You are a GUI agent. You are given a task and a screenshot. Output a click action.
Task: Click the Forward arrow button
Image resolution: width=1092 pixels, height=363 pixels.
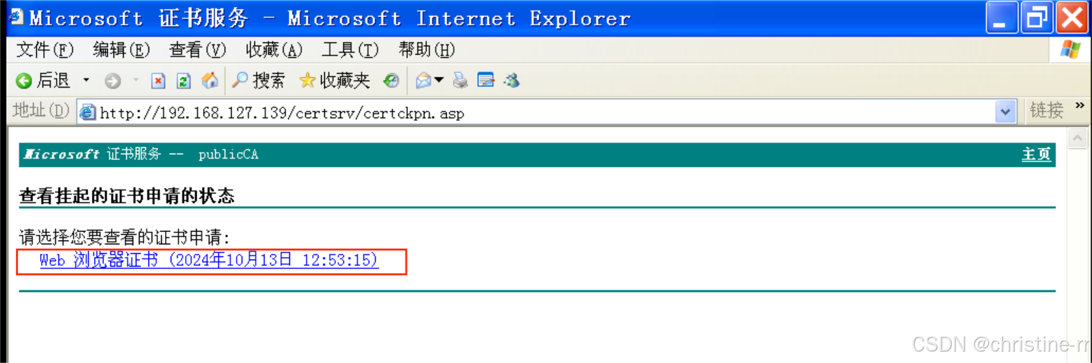(113, 81)
